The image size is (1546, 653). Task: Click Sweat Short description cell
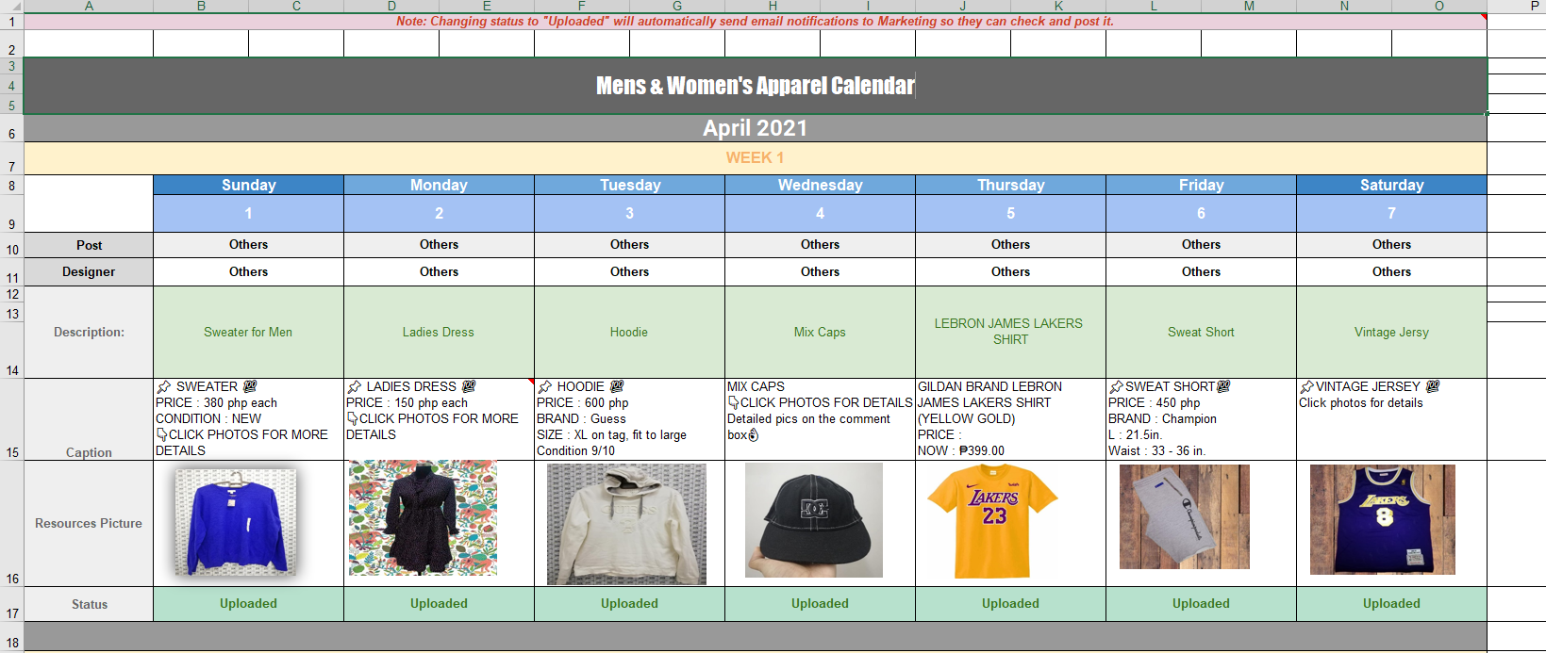pyautogui.click(x=1202, y=332)
